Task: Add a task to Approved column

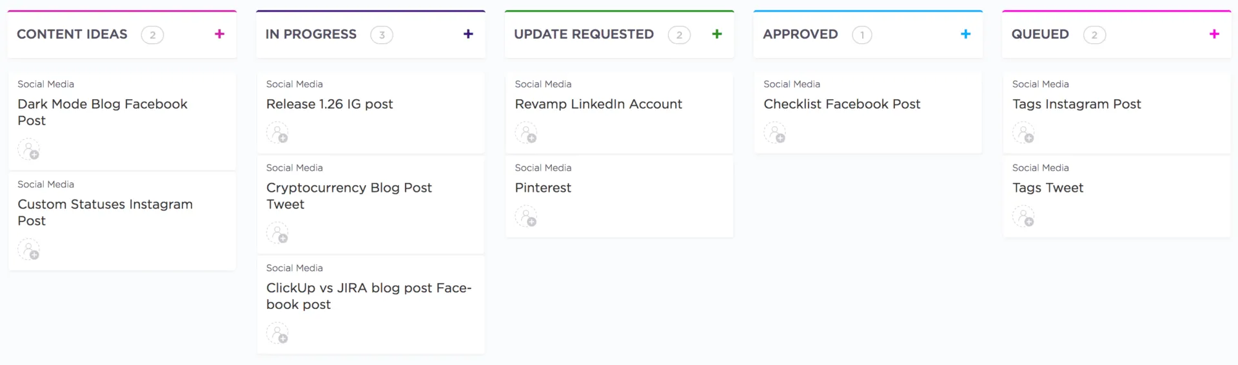Action: point(965,34)
